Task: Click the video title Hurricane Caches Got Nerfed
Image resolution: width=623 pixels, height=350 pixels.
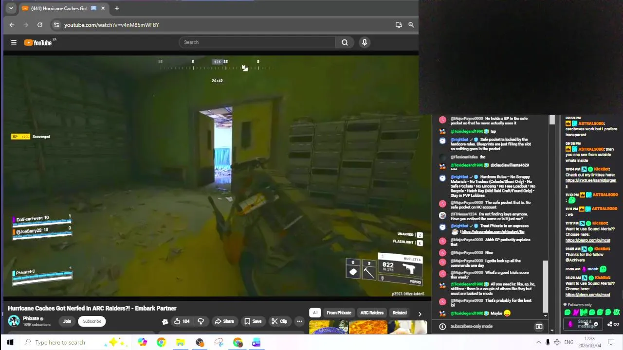Action: point(92,308)
